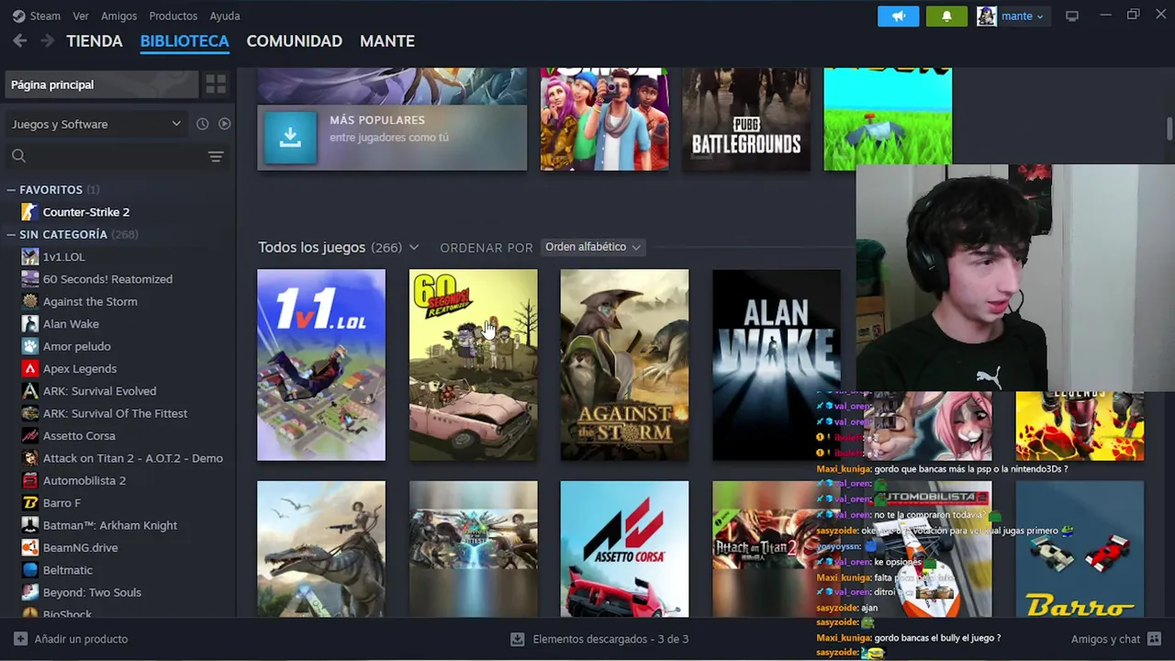Click the recent activity clock icon
1175x661 pixels.
click(203, 124)
